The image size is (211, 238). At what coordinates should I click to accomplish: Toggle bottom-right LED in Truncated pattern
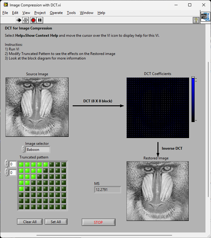tap(64, 207)
